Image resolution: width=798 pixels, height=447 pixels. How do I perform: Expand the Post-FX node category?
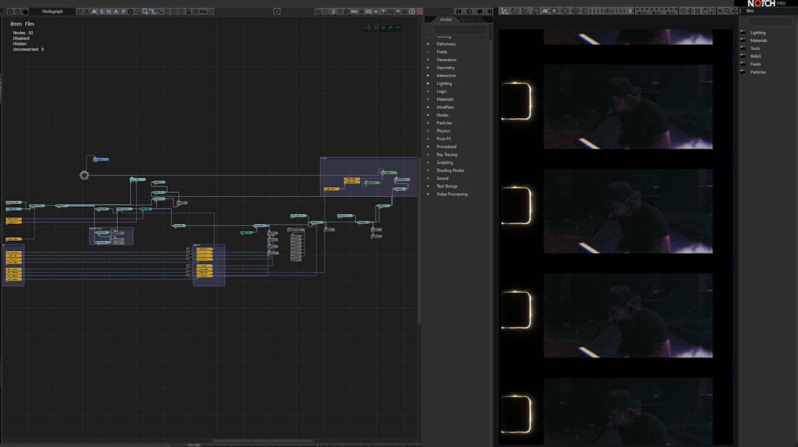click(x=443, y=139)
